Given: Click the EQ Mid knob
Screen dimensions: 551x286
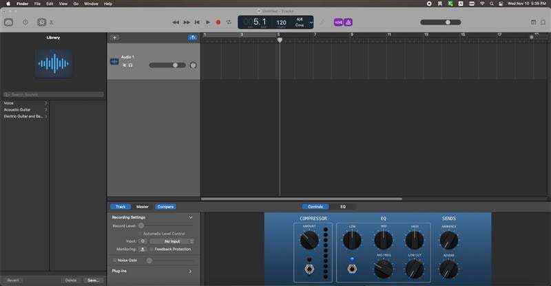Looking at the screenshot, I should (384, 240).
